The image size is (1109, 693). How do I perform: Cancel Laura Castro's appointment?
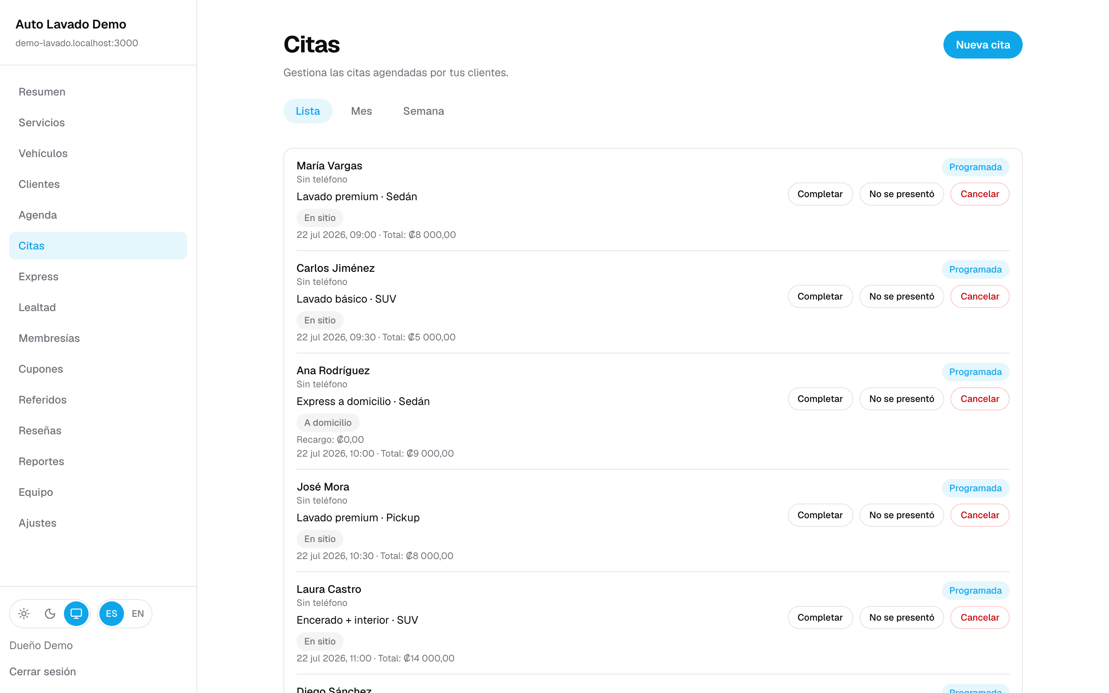979,618
